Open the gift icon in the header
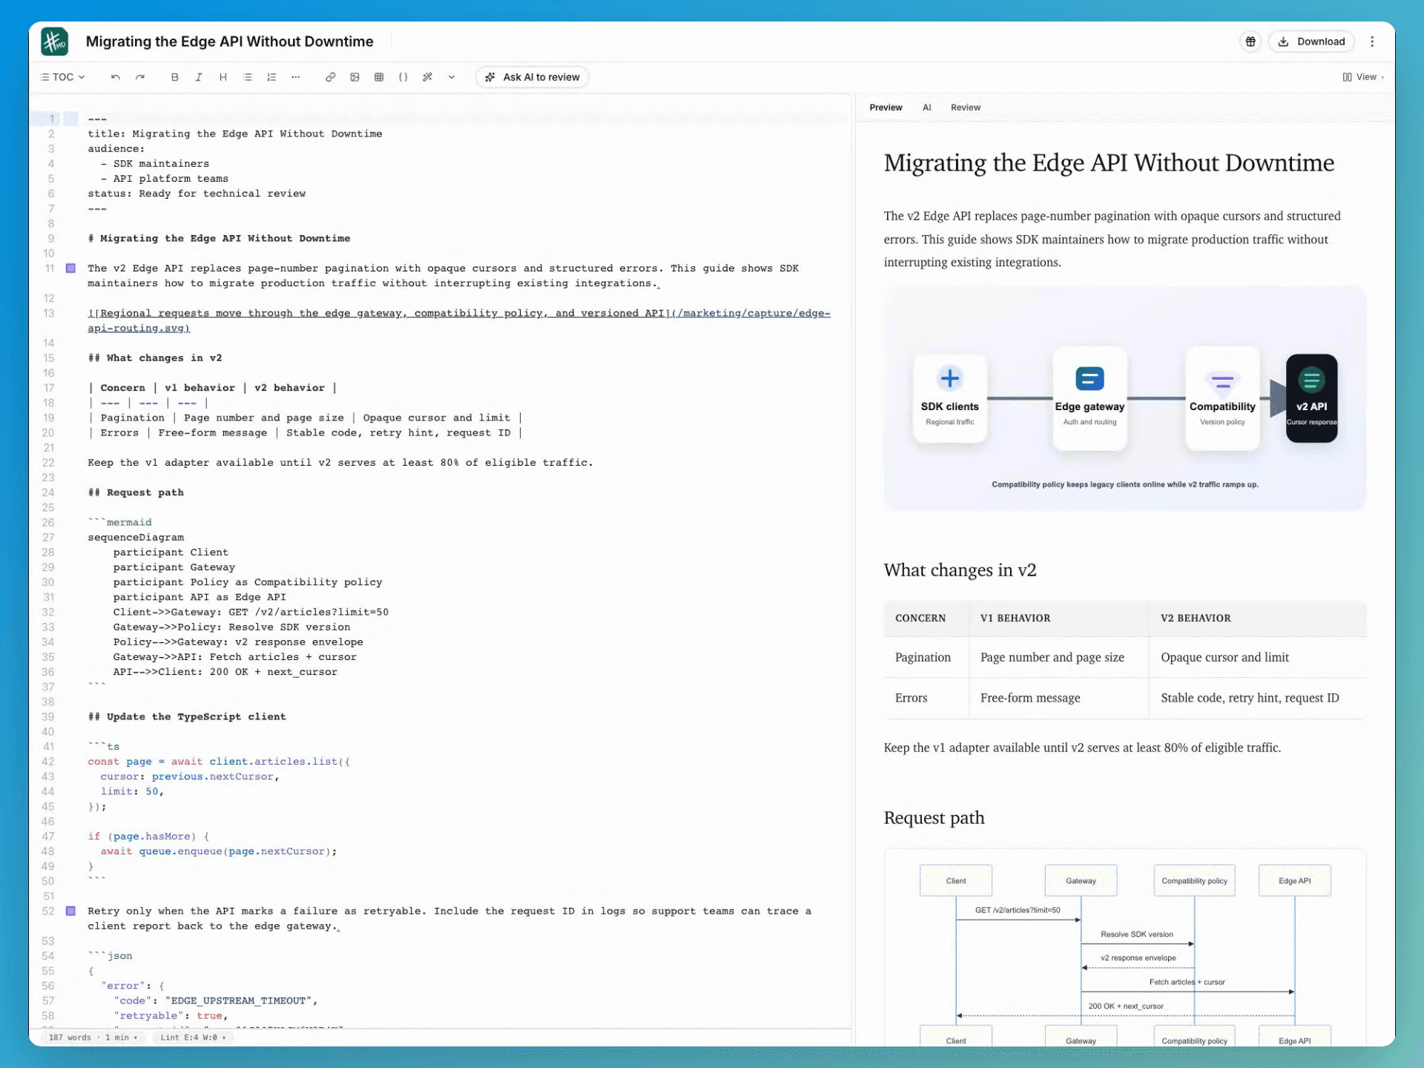 pyautogui.click(x=1250, y=42)
